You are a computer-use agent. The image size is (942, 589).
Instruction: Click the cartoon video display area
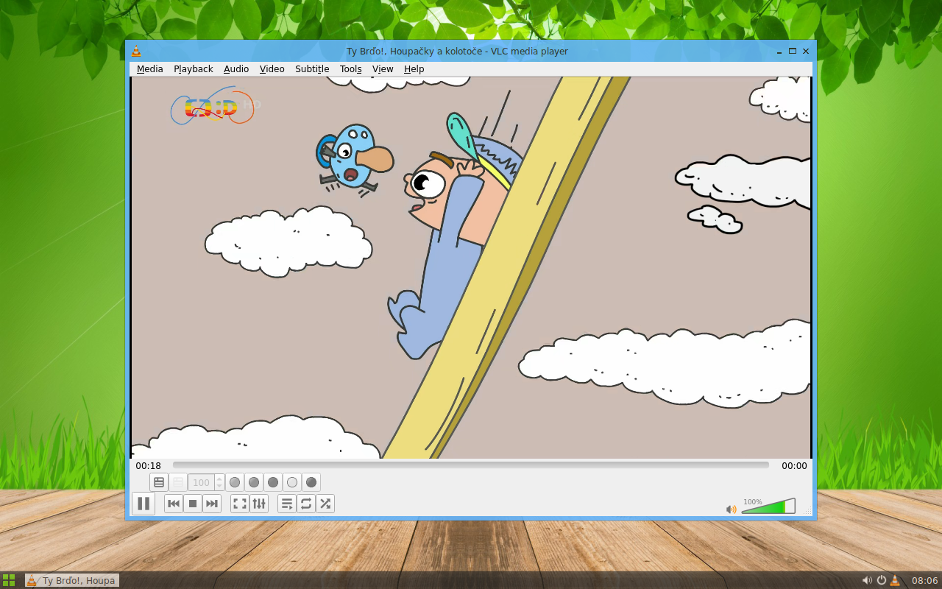(471, 267)
